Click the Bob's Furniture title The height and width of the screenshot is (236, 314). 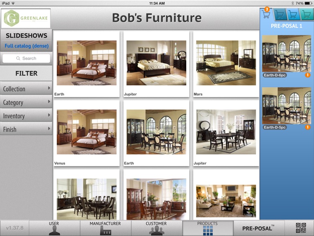(x=157, y=18)
